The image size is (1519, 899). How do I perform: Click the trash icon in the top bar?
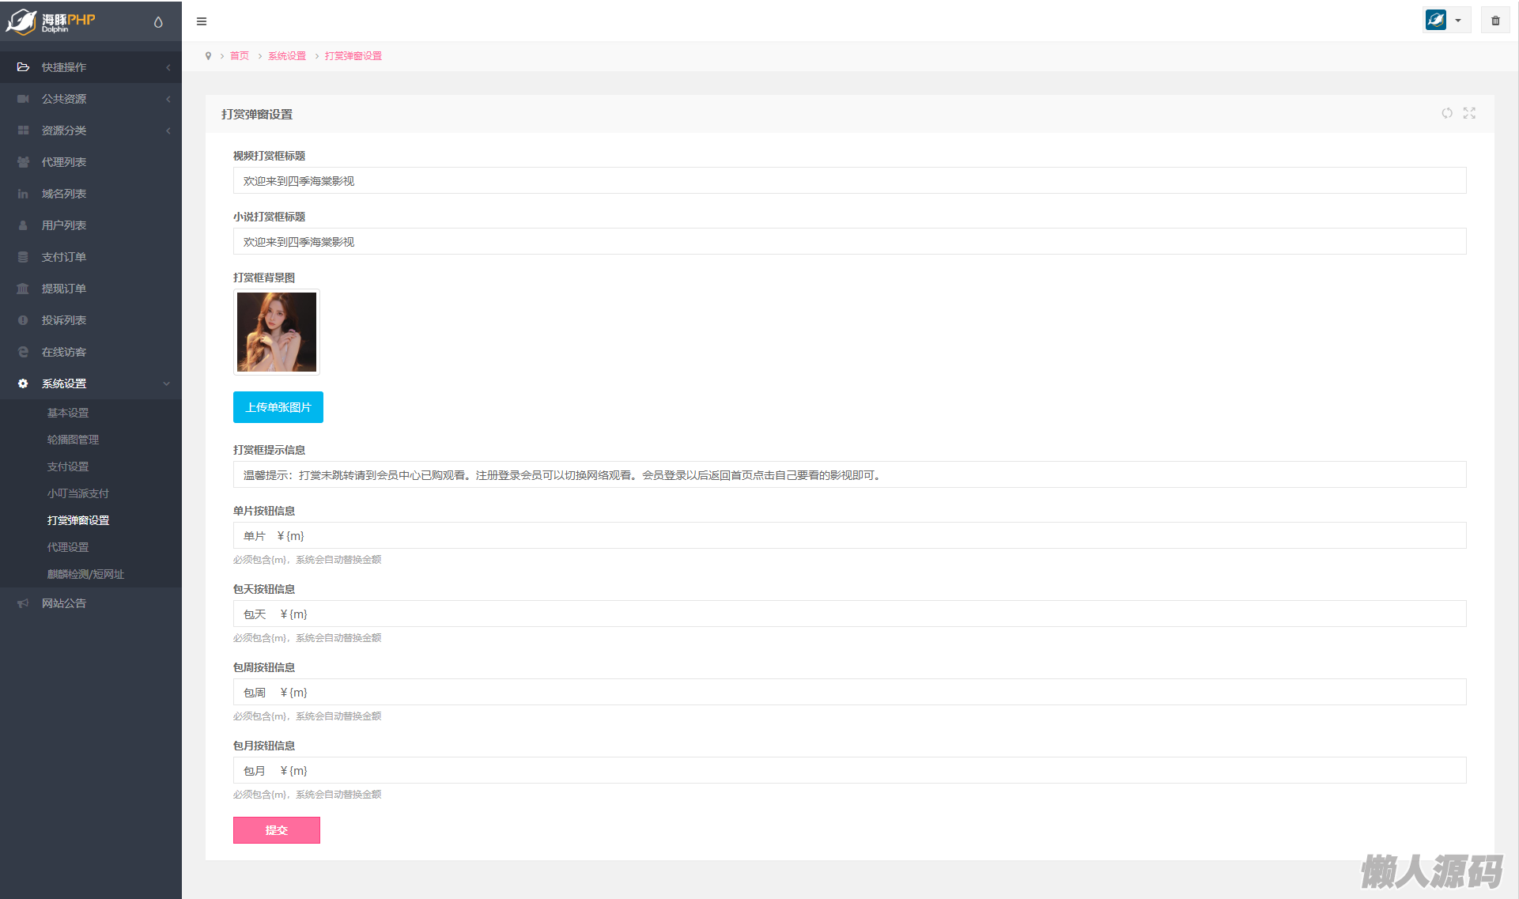(1495, 21)
